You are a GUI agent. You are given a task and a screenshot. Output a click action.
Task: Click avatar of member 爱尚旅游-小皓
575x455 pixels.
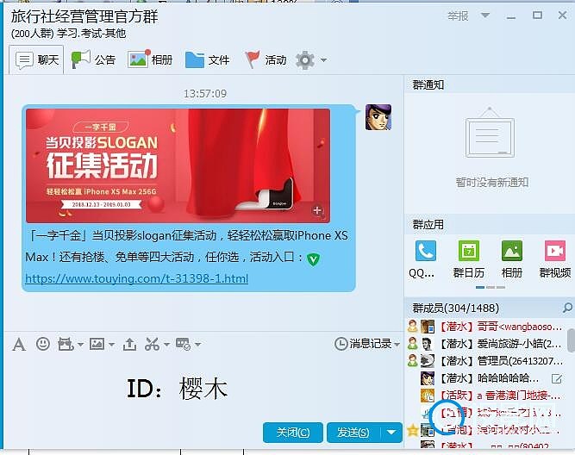428,344
